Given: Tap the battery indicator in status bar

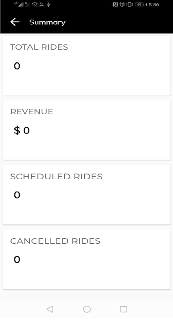Looking at the screenshot, I should [141, 4].
